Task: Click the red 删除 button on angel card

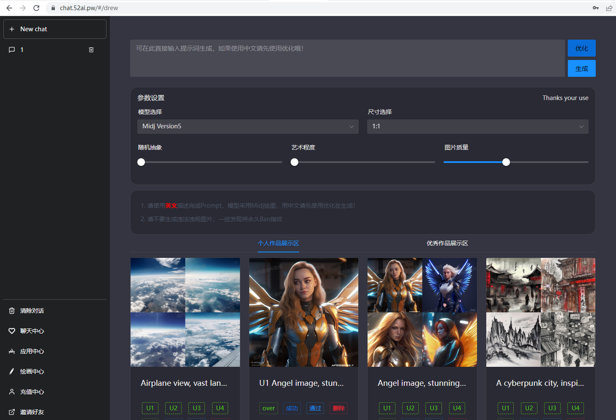Action: coord(338,408)
